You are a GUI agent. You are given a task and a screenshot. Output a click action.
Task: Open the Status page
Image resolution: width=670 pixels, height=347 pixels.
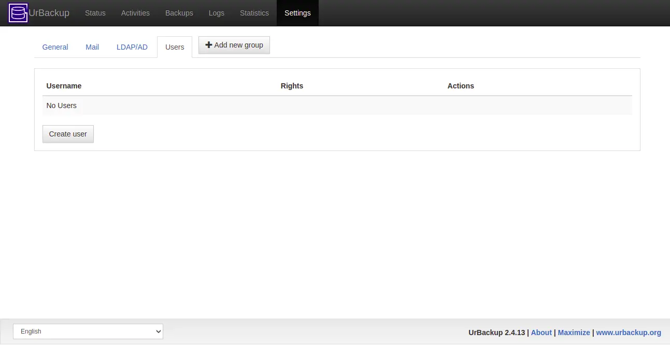click(95, 13)
